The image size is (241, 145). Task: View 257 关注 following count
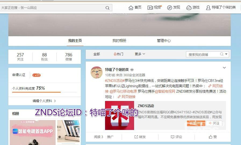pos(20,57)
